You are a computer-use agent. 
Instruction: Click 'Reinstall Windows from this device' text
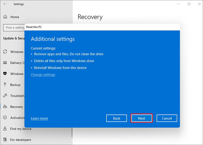tap(60, 68)
